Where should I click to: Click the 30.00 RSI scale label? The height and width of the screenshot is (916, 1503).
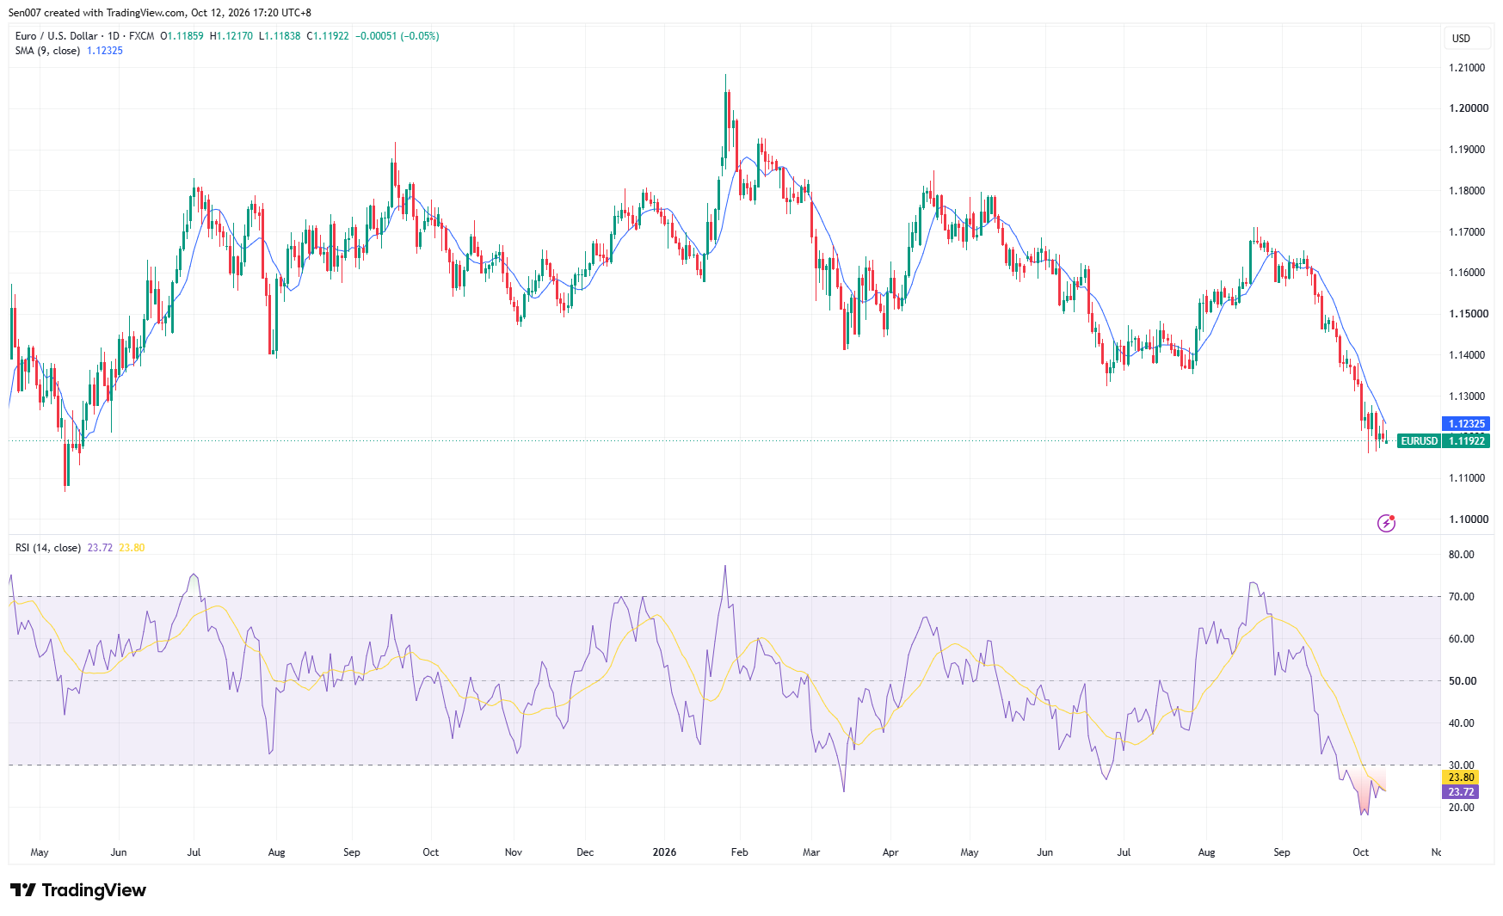[1461, 765]
